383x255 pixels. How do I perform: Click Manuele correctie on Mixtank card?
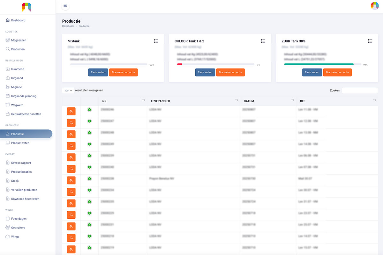(123, 72)
